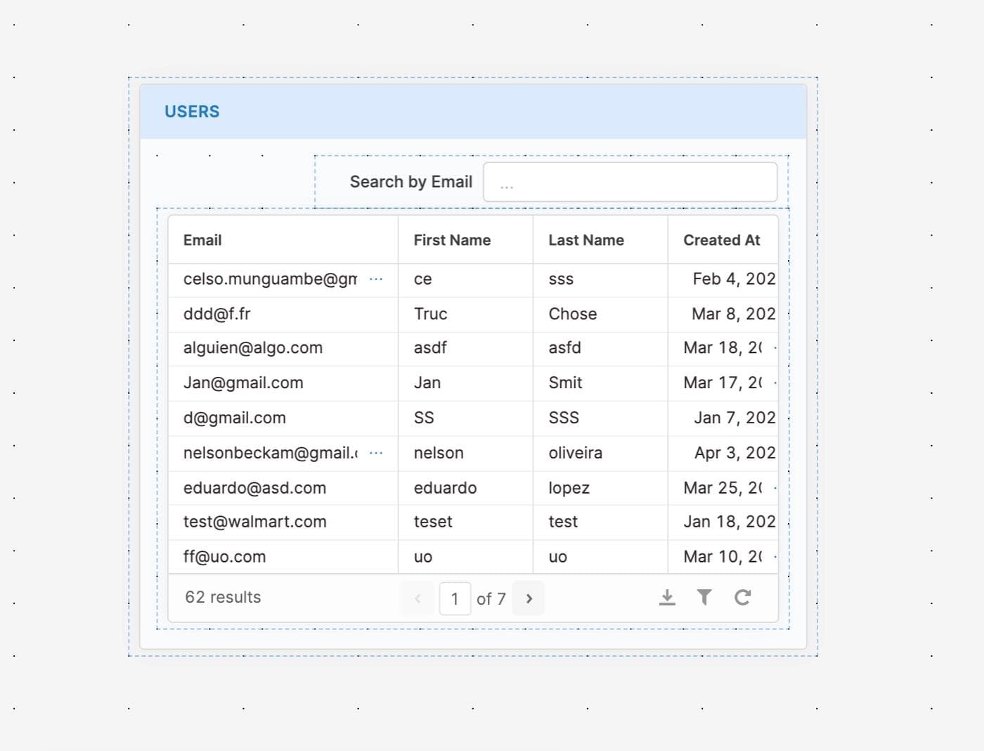
Task: Sort by Created At column header
Action: tap(721, 240)
